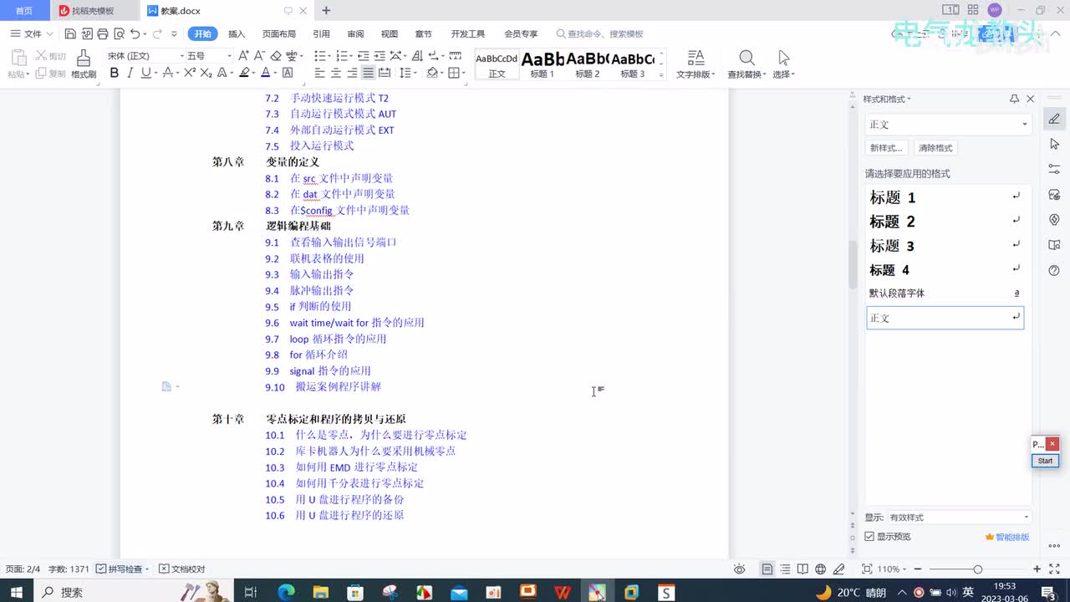Click the zoom in plus button

click(1037, 569)
